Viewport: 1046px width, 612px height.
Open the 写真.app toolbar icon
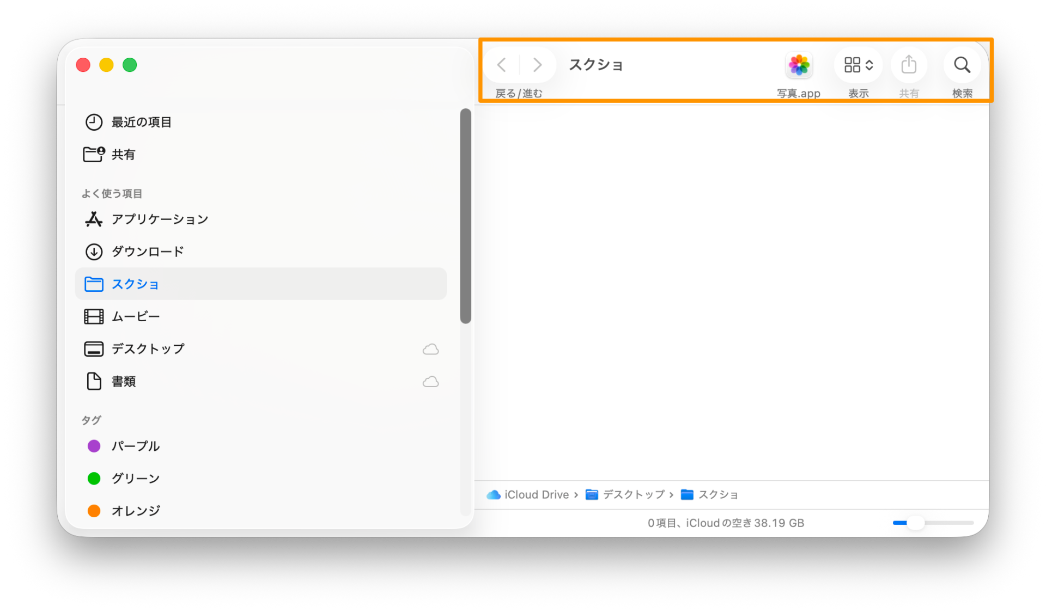(x=799, y=65)
